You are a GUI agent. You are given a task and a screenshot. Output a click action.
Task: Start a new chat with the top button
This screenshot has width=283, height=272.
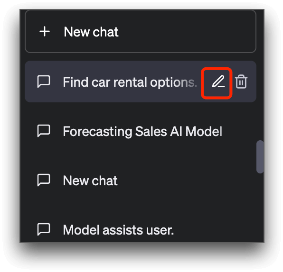click(x=141, y=32)
